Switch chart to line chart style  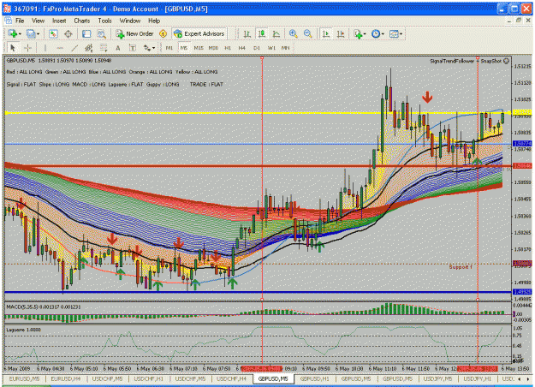[276, 33]
